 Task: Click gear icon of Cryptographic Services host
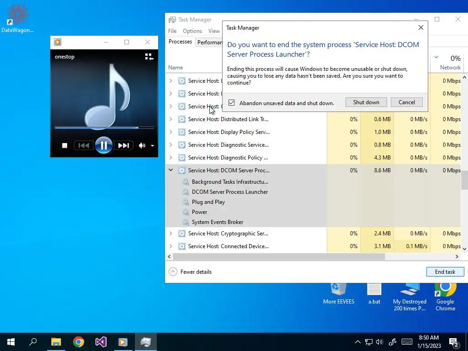[182, 234]
